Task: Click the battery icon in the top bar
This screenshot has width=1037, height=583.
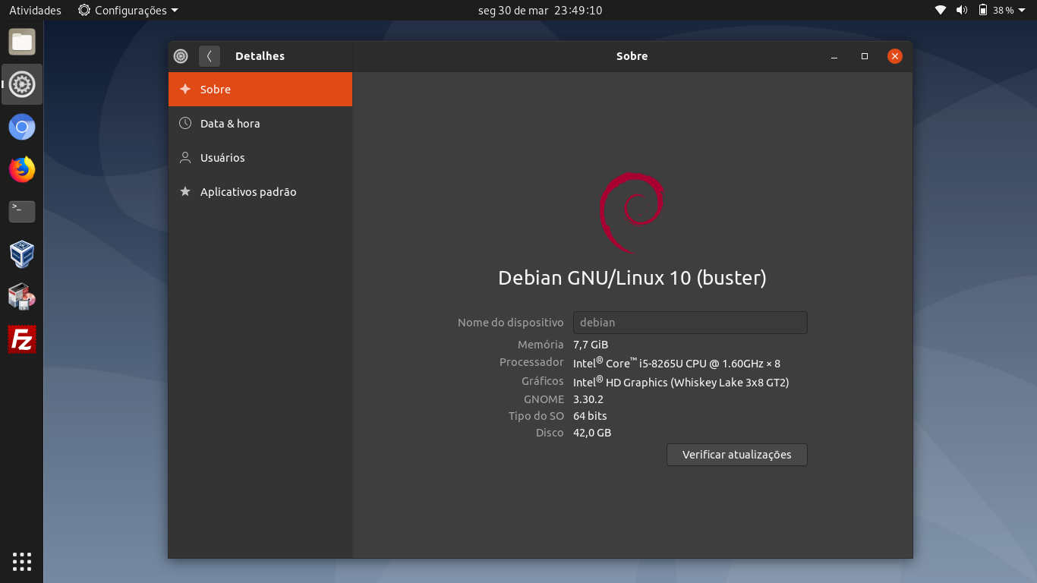Action: (983, 11)
